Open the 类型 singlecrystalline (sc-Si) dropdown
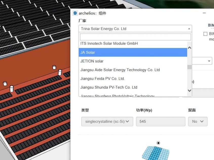 pyautogui.click(x=107, y=121)
